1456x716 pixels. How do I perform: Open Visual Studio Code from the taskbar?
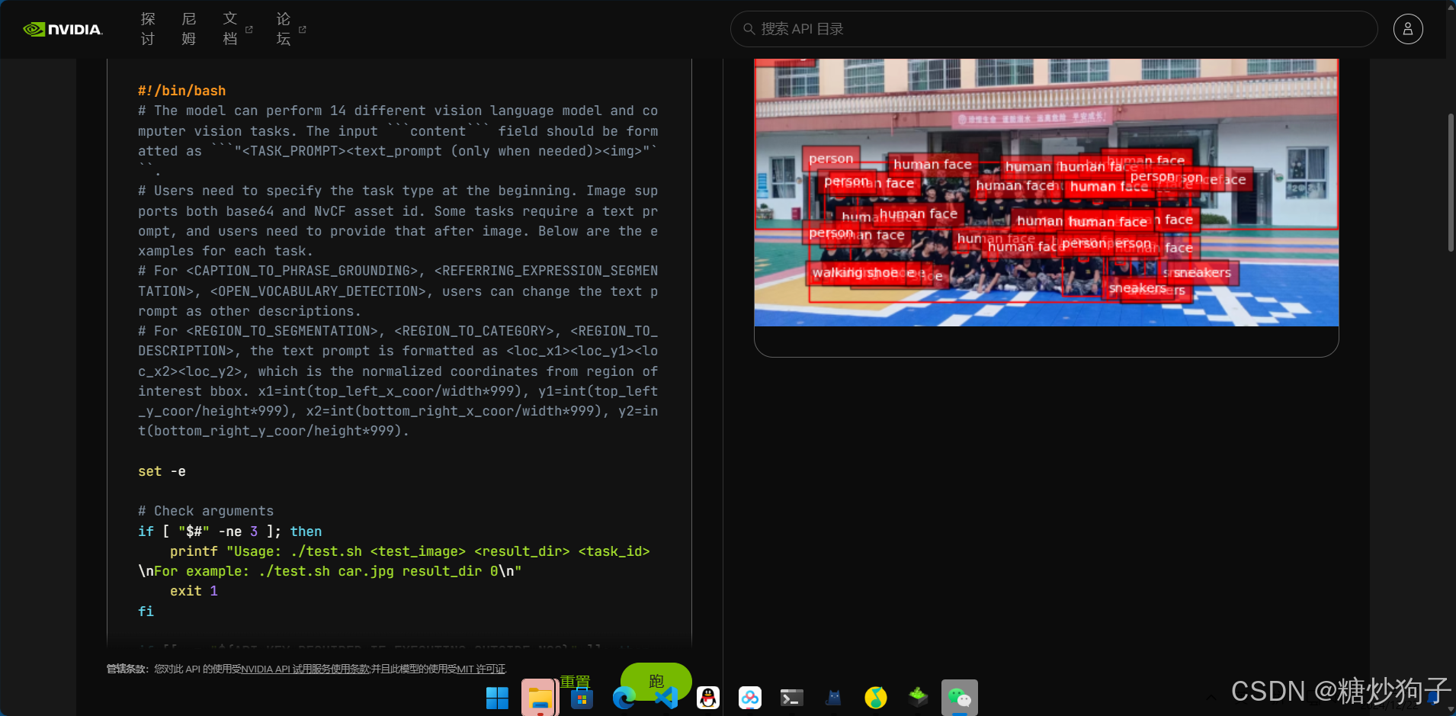666,698
